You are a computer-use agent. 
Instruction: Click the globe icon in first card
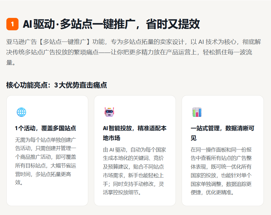[x=21, y=112]
